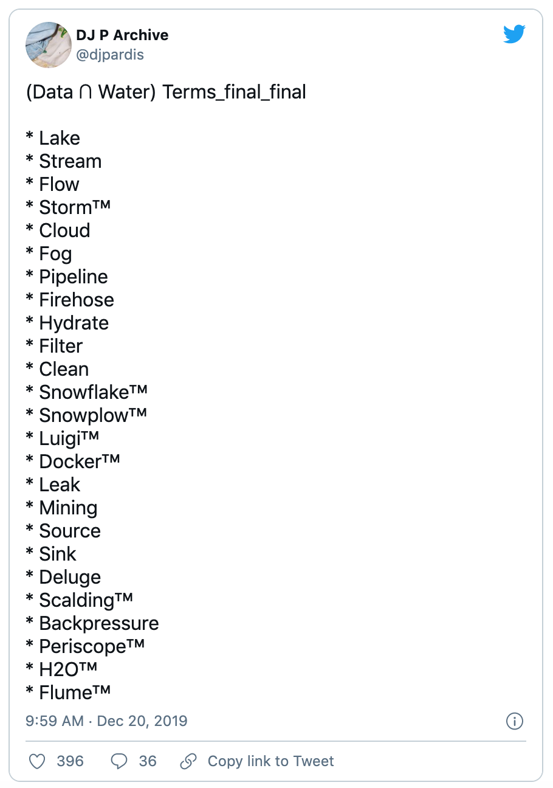Open the 9:59 AM Dec 20, 2019 timestamp
The height and width of the screenshot is (788, 553).
[106, 721]
